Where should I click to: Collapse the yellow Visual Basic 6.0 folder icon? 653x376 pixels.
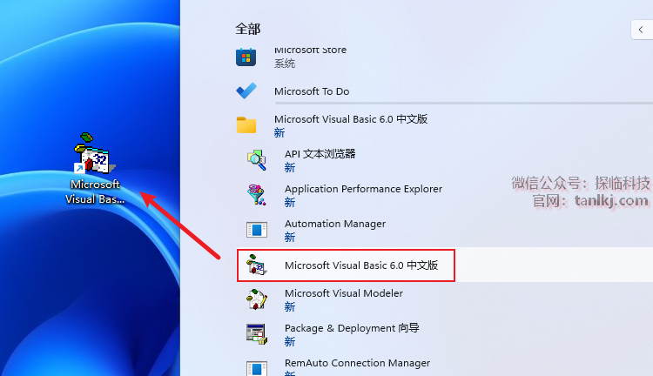[x=246, y=125]
